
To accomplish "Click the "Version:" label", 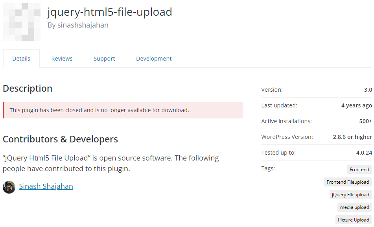I will coord(272,90).
